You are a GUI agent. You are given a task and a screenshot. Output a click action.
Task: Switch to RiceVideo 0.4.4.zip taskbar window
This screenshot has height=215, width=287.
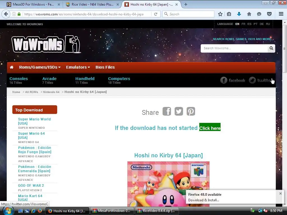157,211
